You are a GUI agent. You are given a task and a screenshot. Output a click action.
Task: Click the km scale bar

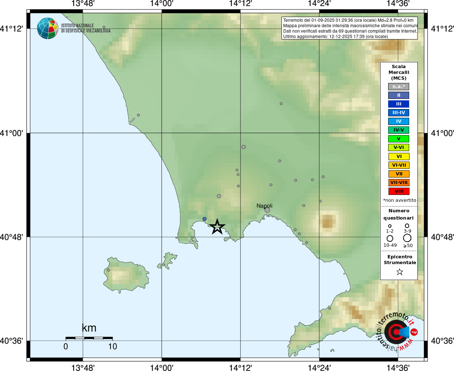coord(89,338)
